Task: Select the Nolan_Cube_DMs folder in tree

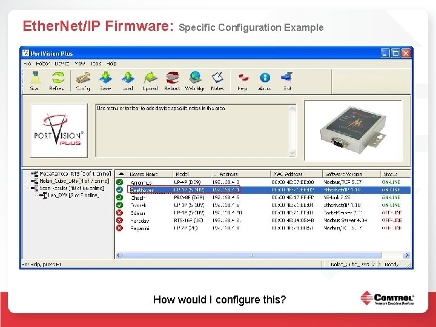Action: tap(74, 181)
